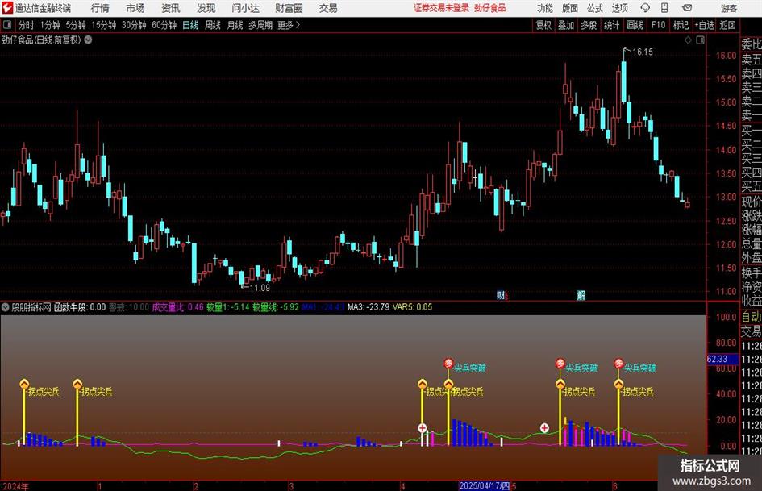Switch to the 60分钟 period tab
Viewport: 762px width, 491px height.
[x=164, y=25]
